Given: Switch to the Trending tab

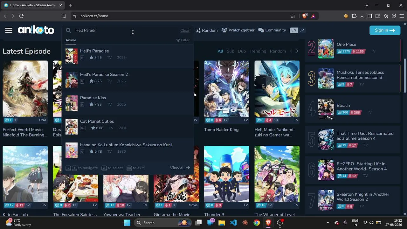Looking at the screenshot, I should click(258, 51).
